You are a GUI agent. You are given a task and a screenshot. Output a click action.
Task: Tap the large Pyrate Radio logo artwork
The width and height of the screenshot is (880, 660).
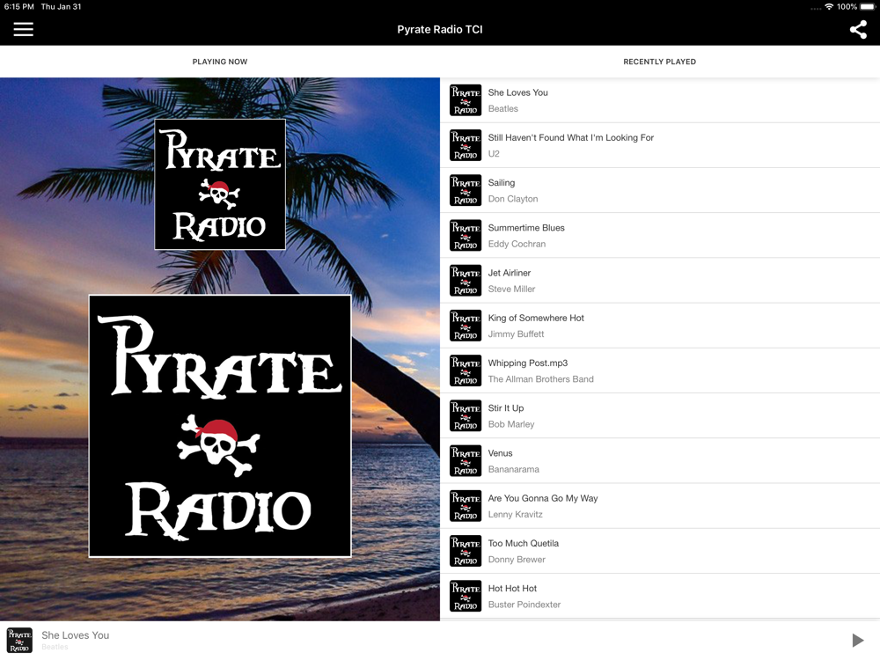(220, 426)
